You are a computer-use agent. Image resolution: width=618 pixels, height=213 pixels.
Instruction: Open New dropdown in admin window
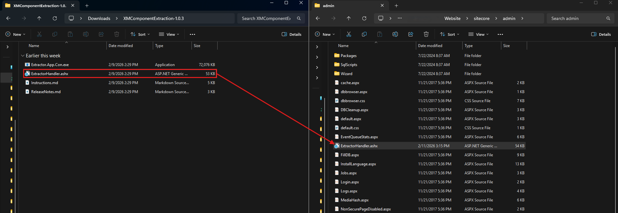pos(325,34)
